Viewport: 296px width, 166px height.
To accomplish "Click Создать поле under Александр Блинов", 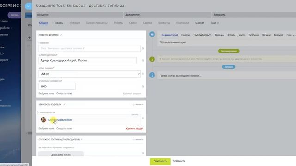I will pos(64,128).
